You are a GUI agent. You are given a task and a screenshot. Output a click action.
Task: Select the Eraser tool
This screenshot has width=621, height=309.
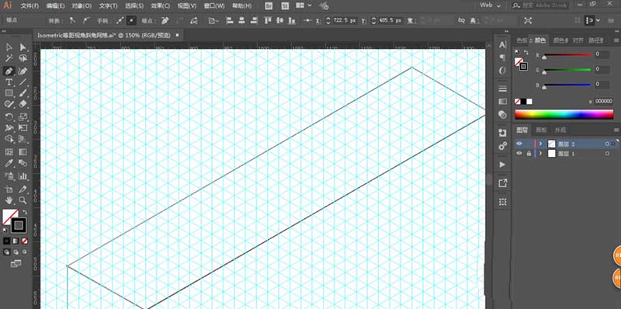click(23, 104)
